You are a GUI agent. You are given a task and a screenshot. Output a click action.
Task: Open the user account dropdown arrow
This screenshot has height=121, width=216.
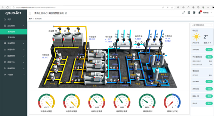pyautogui.click(x=212, y=13)
